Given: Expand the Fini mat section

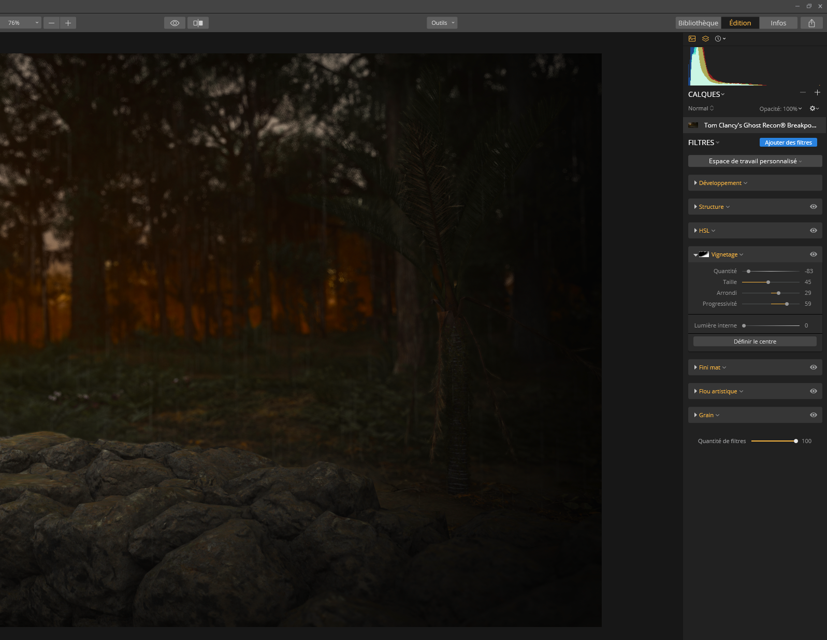Looking at the screenshot, I should (x=695, y=367).
